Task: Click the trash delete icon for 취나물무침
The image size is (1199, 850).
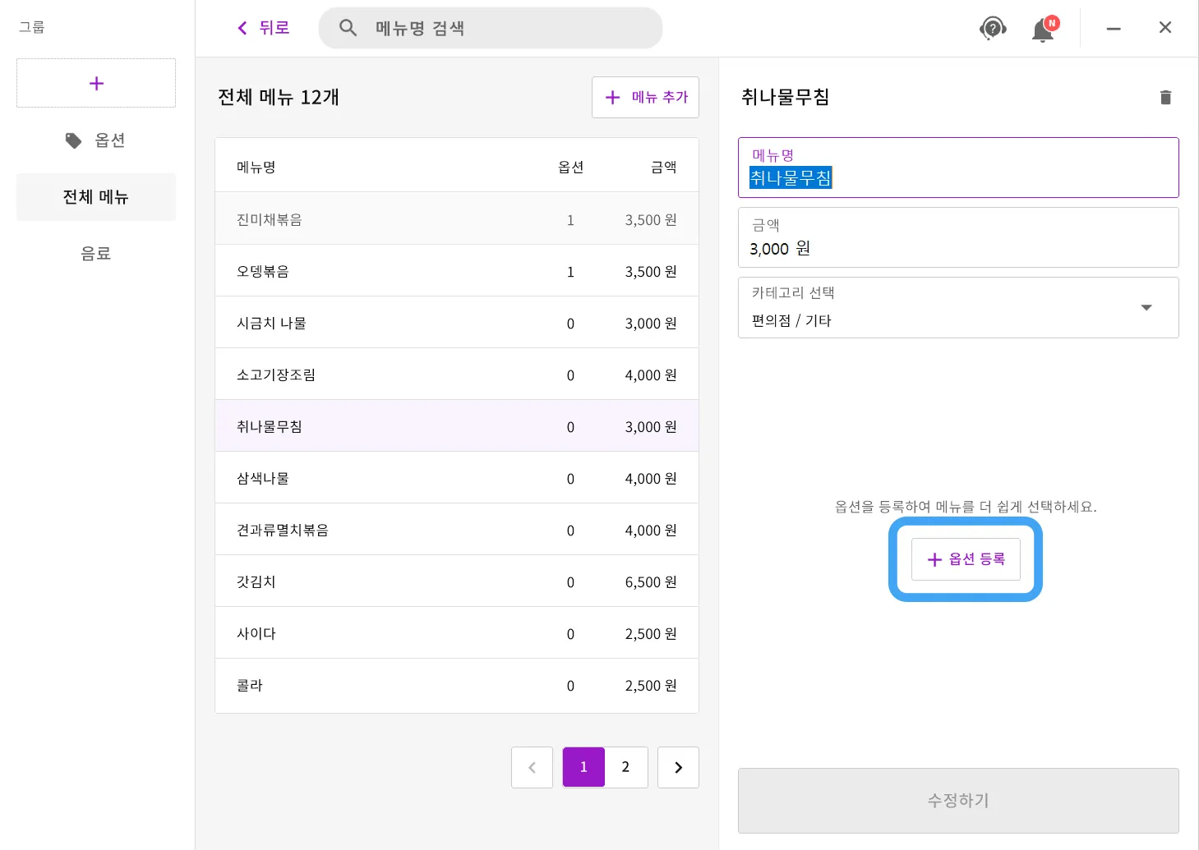Action: [x=1165, y=98]
